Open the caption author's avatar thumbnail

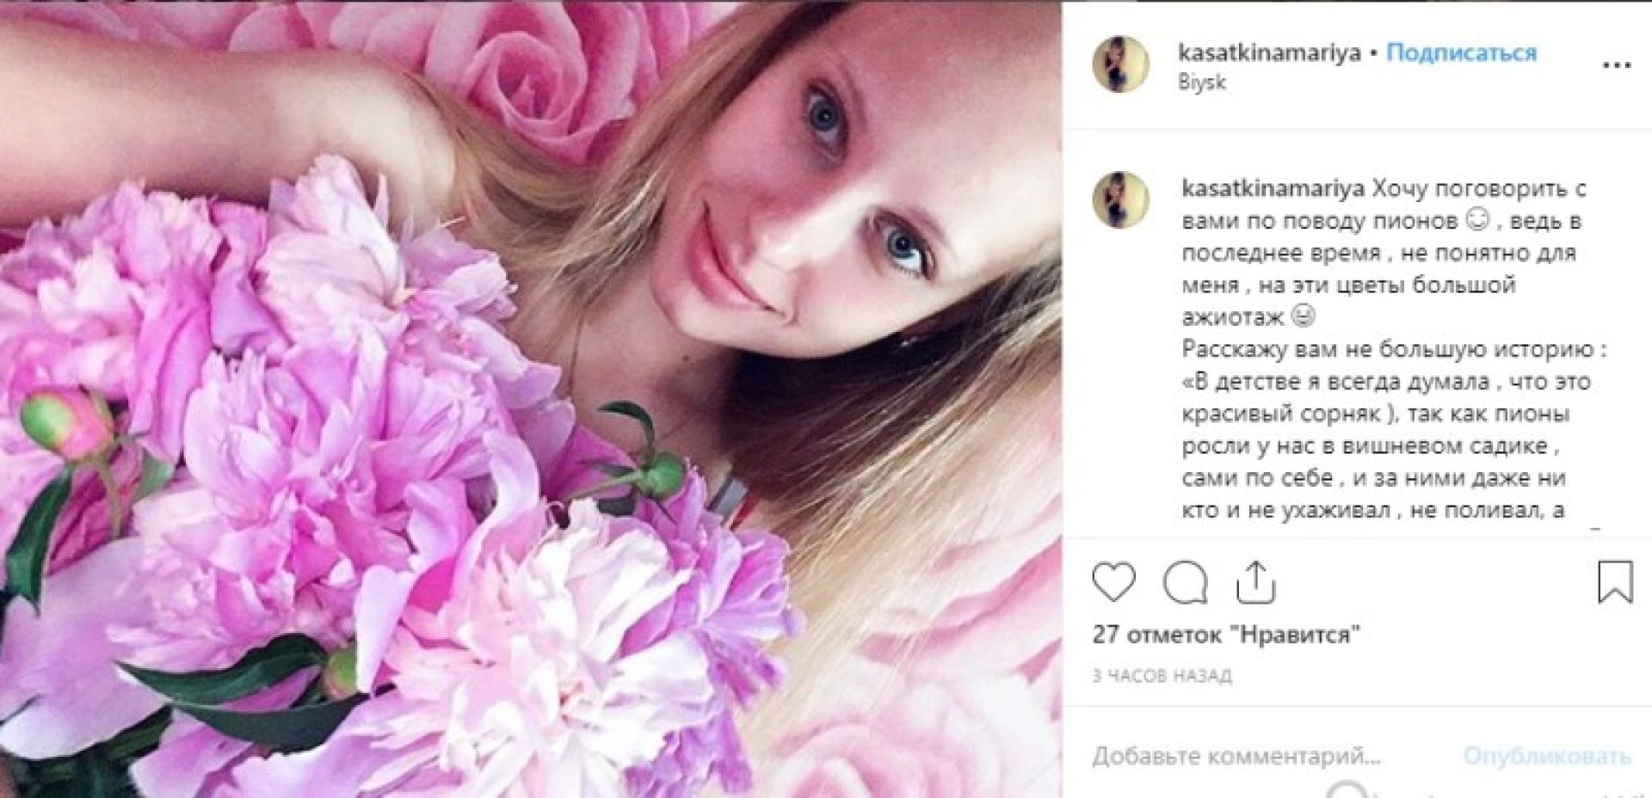[1121, 199]
